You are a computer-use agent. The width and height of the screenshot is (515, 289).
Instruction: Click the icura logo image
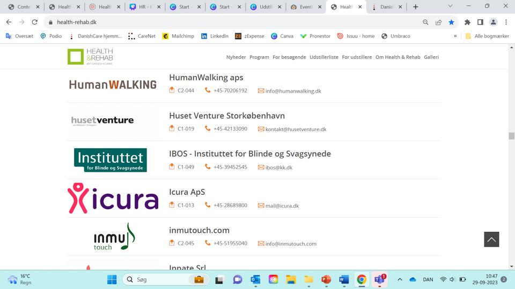113,198
